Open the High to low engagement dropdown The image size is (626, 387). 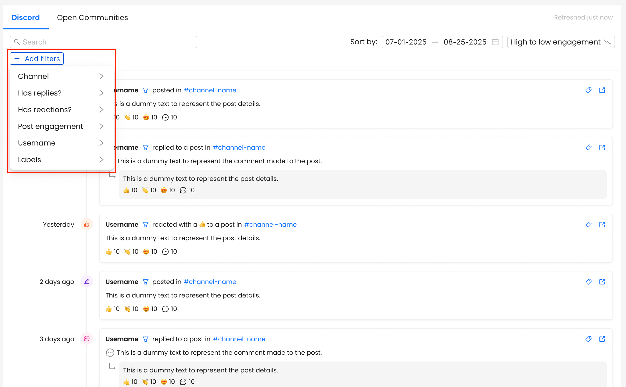pos(561,42)
